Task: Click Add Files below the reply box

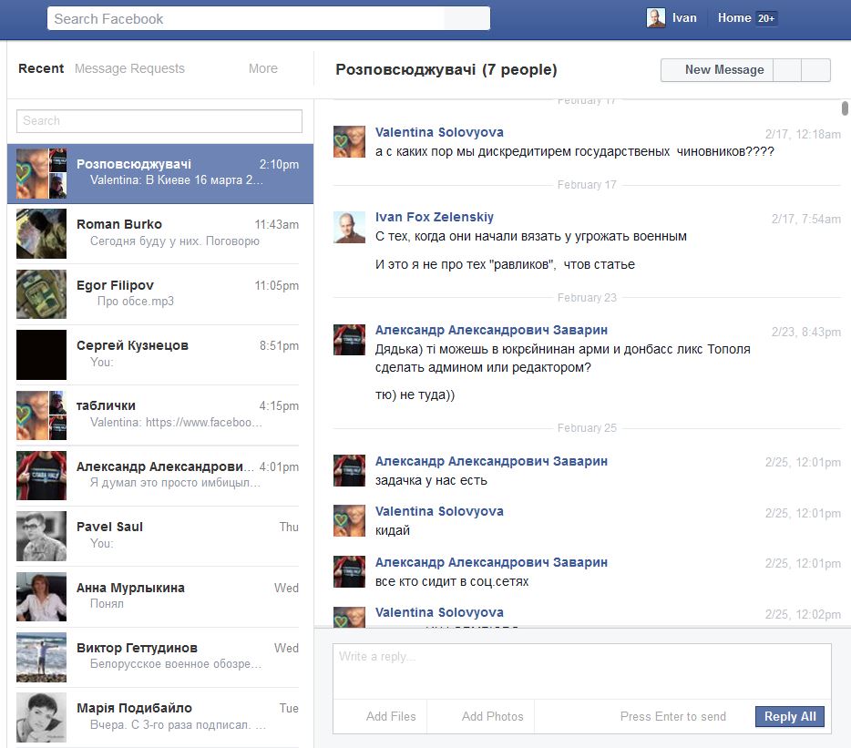Action: 391,717
